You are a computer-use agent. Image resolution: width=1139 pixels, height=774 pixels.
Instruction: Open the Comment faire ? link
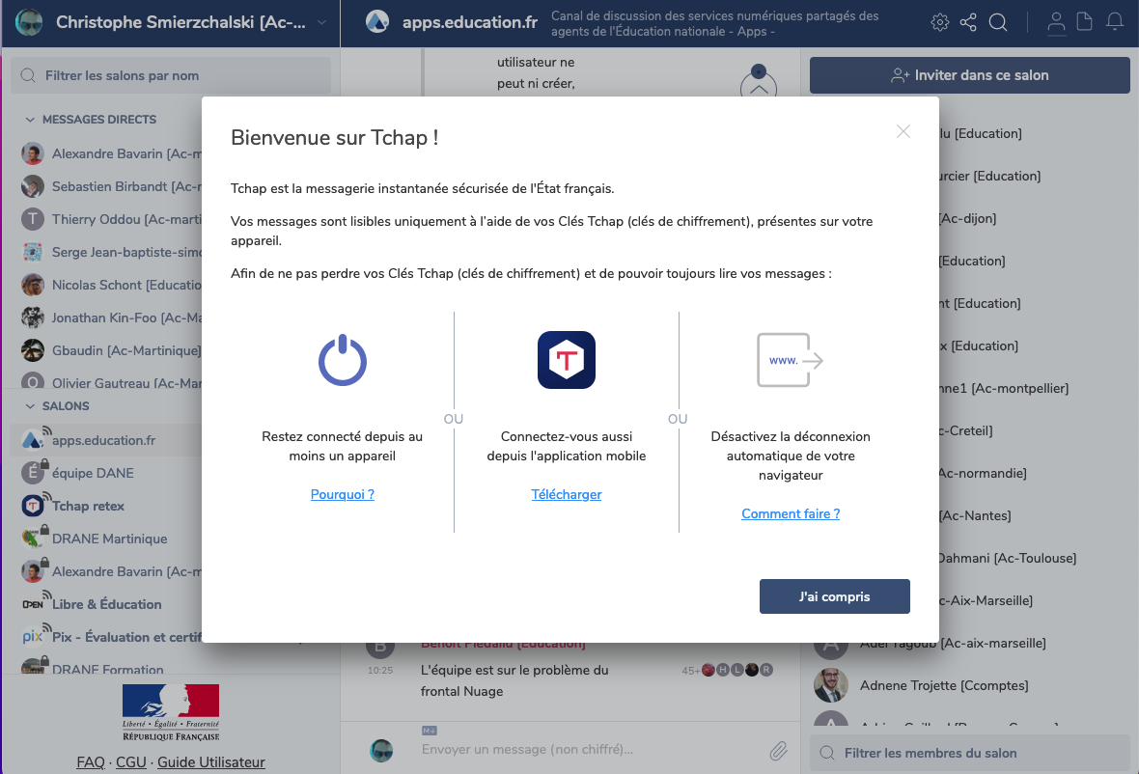coord(791,514)
